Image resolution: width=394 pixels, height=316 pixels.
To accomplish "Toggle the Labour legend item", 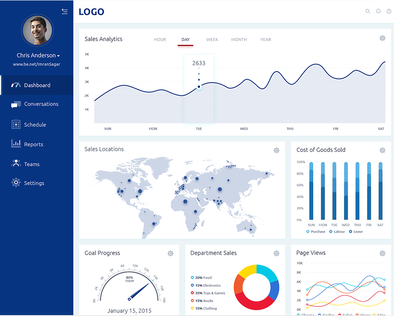I will (337, 232).
